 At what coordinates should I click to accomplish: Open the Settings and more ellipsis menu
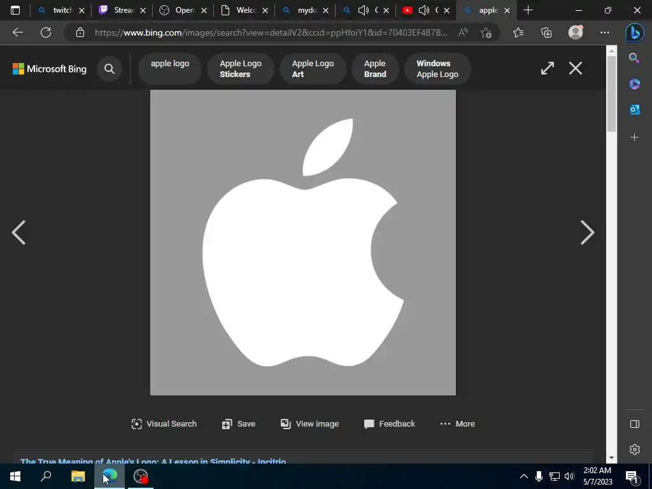point(605,32)
